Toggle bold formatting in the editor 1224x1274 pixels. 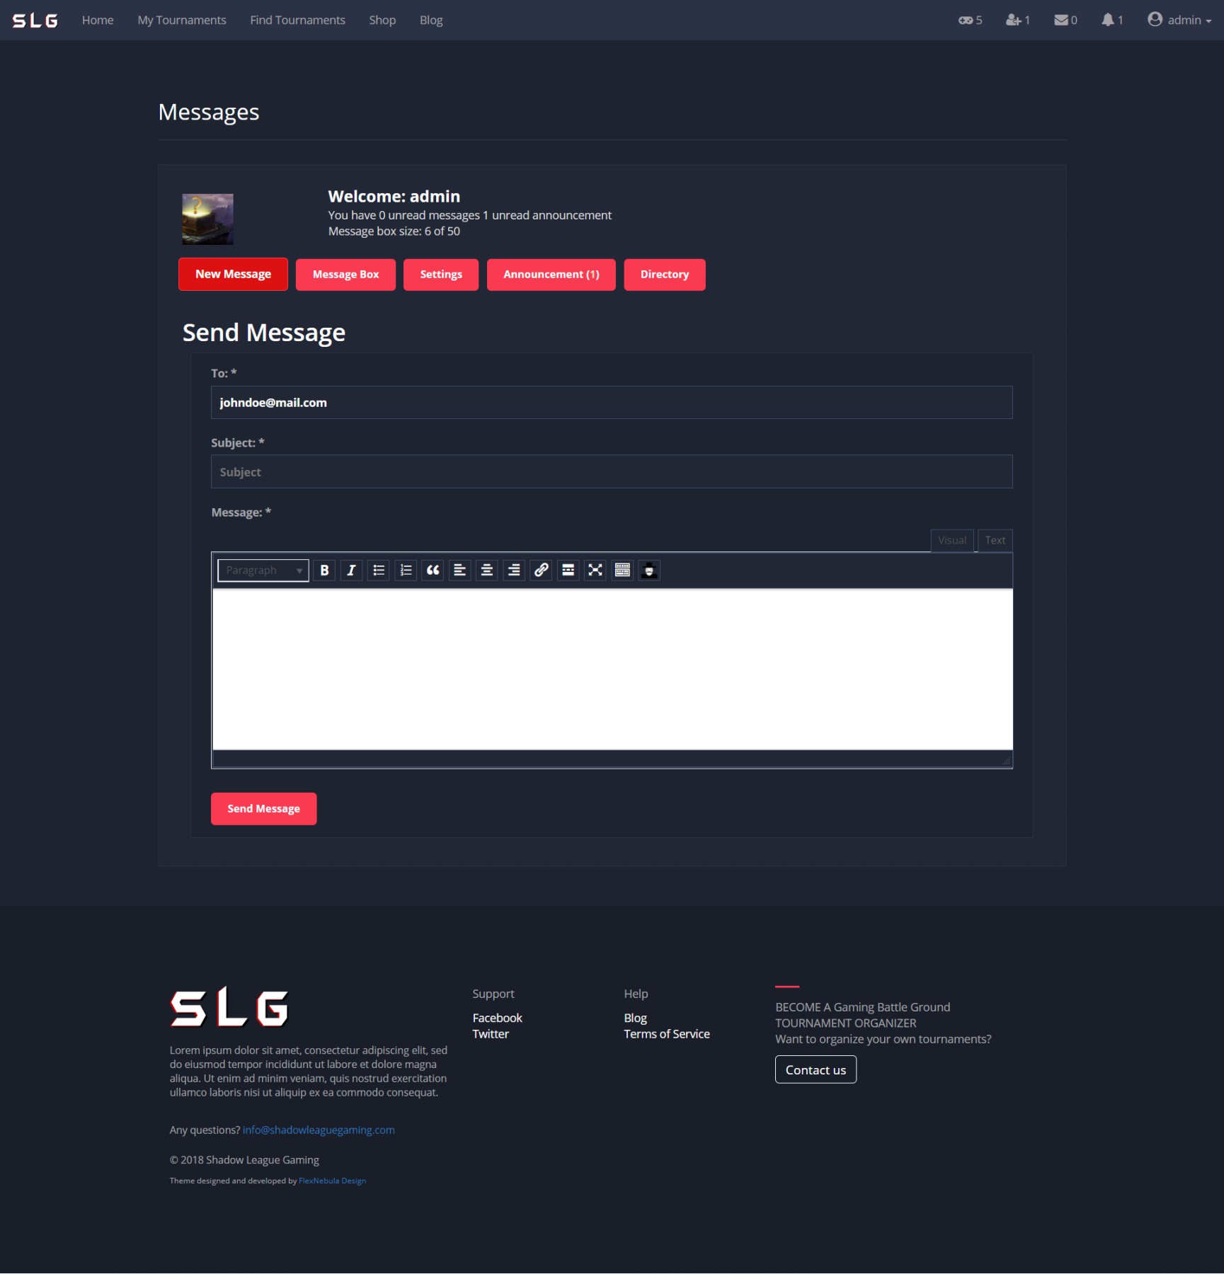tap(324, 570)
